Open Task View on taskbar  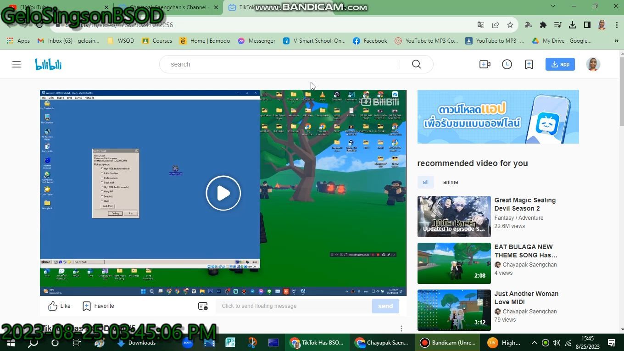[77, 343]
